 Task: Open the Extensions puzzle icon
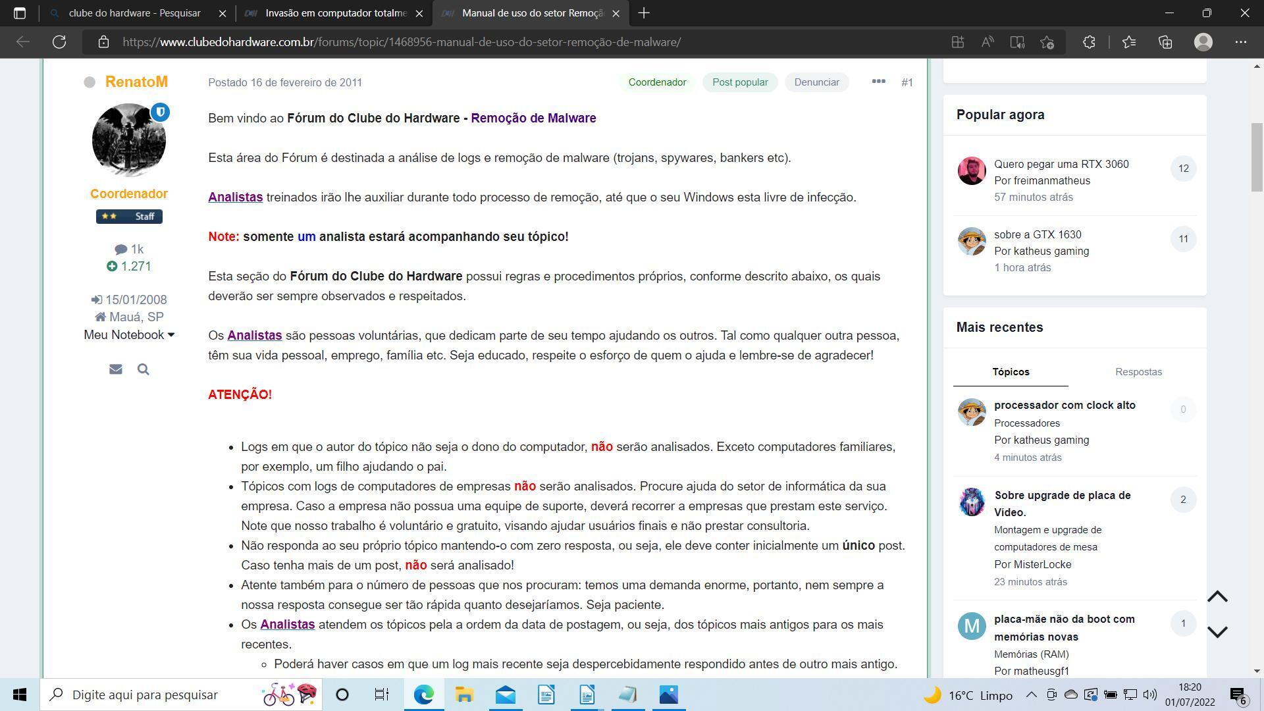pos(1089,41)
